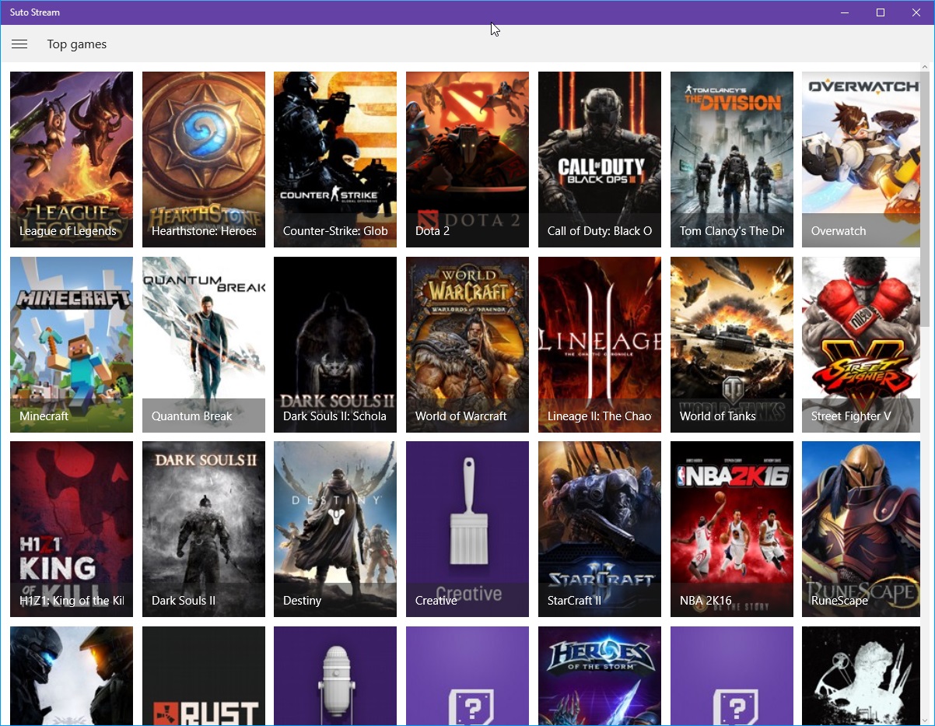Click the Creative paintbrush icon tile
The width and height of the screenshot is (935, 726).
coord(467,528)
